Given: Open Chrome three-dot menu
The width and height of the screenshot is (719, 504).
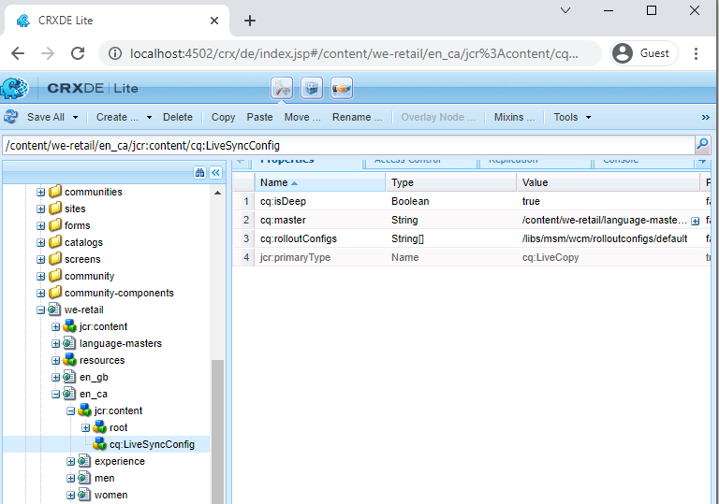Looking at the screenshot, I should coord(696,53).
